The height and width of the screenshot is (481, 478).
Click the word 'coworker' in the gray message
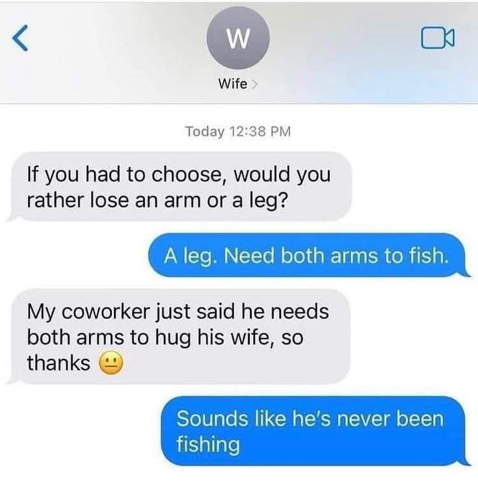(105, 311)
